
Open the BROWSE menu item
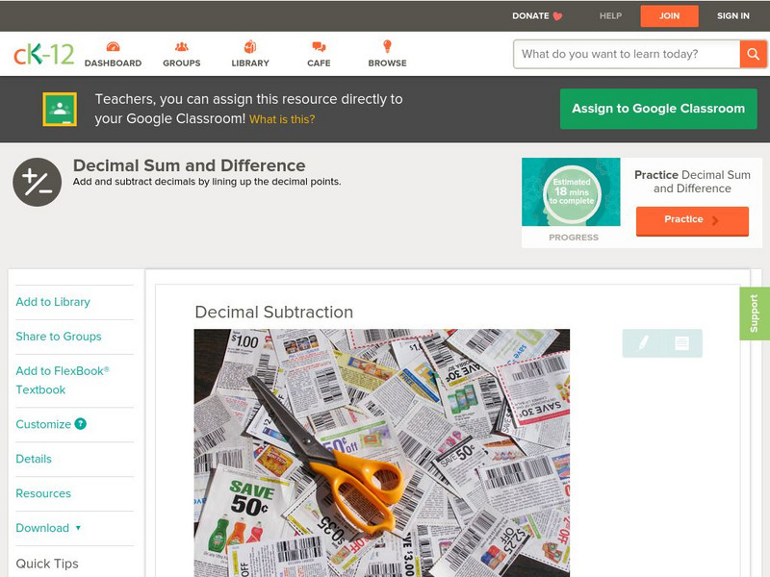click(388, 63)
